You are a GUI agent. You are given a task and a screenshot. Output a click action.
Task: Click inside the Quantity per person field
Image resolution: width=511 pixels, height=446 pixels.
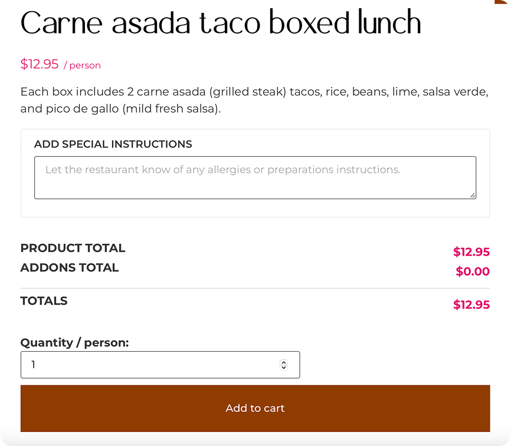tap(148, 365)
